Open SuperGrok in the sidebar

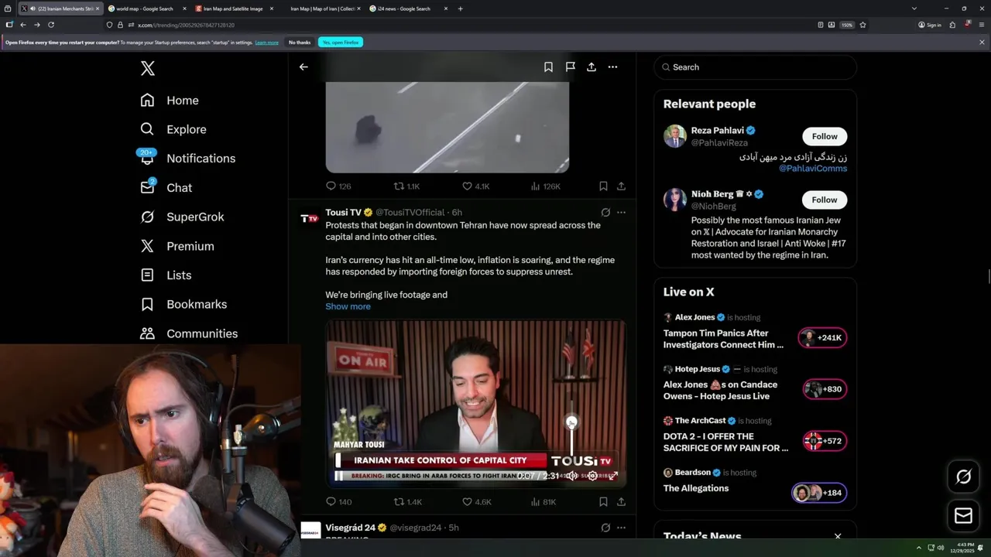[x=182, y=217]
